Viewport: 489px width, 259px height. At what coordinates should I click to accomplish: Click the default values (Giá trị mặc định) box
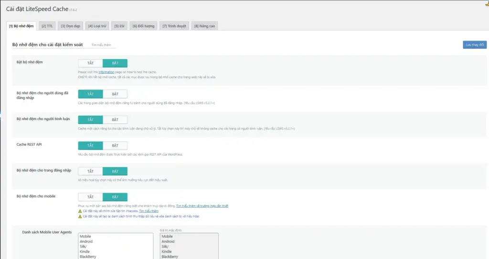coord(189,246)
